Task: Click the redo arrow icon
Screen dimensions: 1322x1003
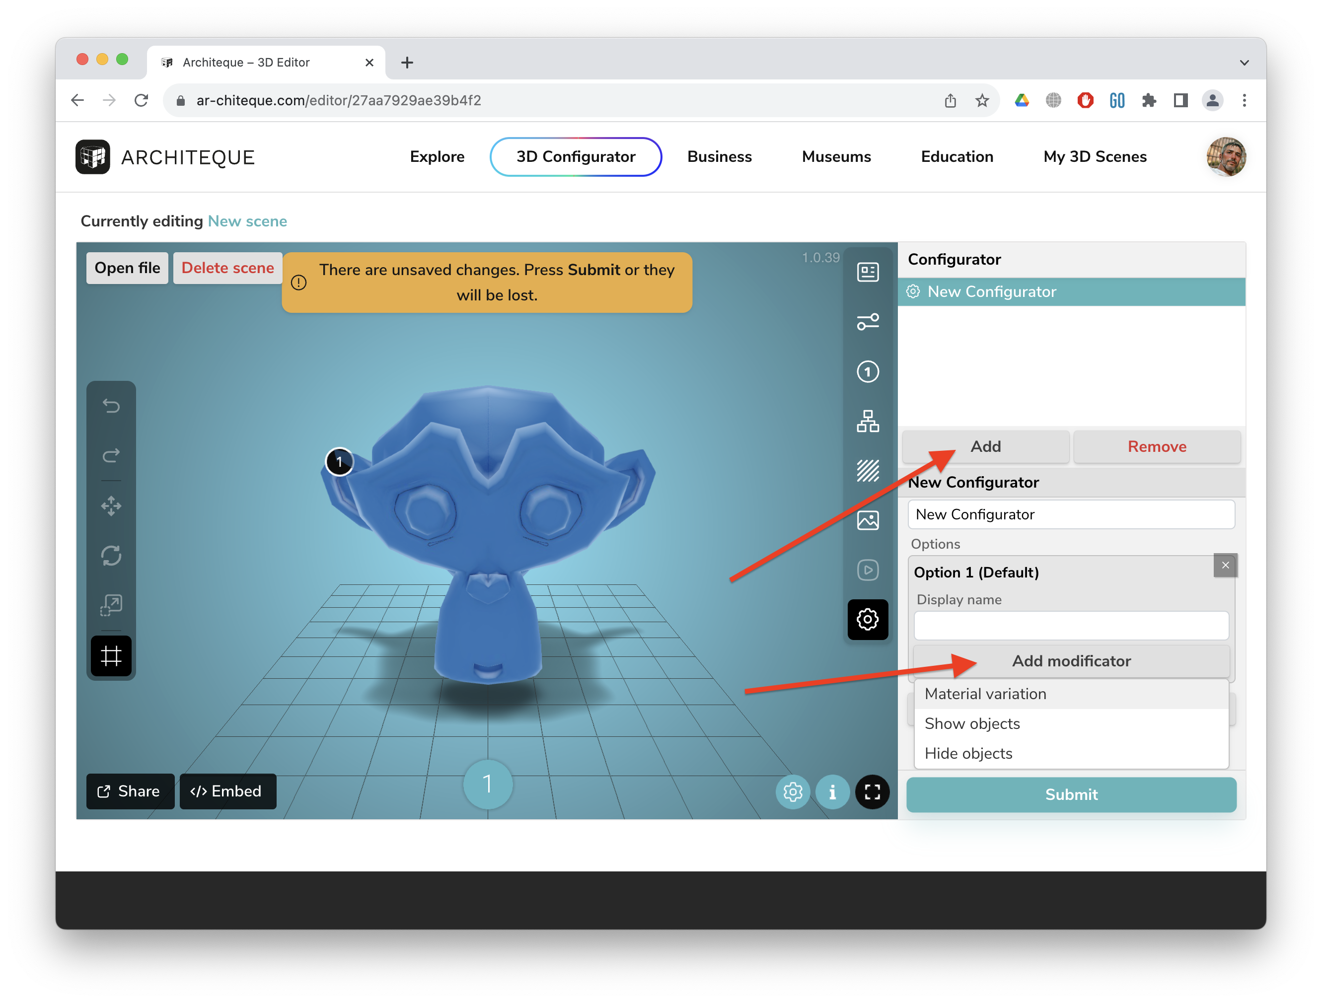Action: coord(111,456)
